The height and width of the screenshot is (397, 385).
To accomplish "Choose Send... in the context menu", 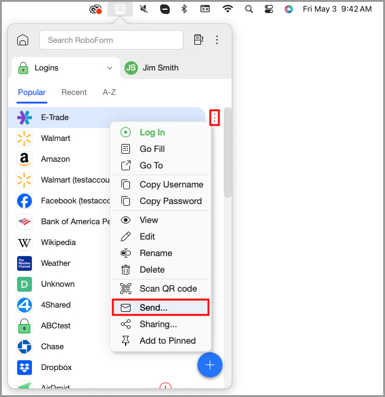I will (161, 308).
